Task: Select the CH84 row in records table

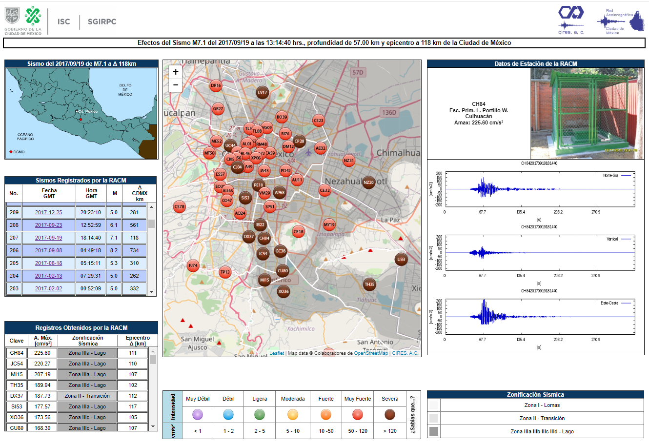Action: tap(17, 353)
